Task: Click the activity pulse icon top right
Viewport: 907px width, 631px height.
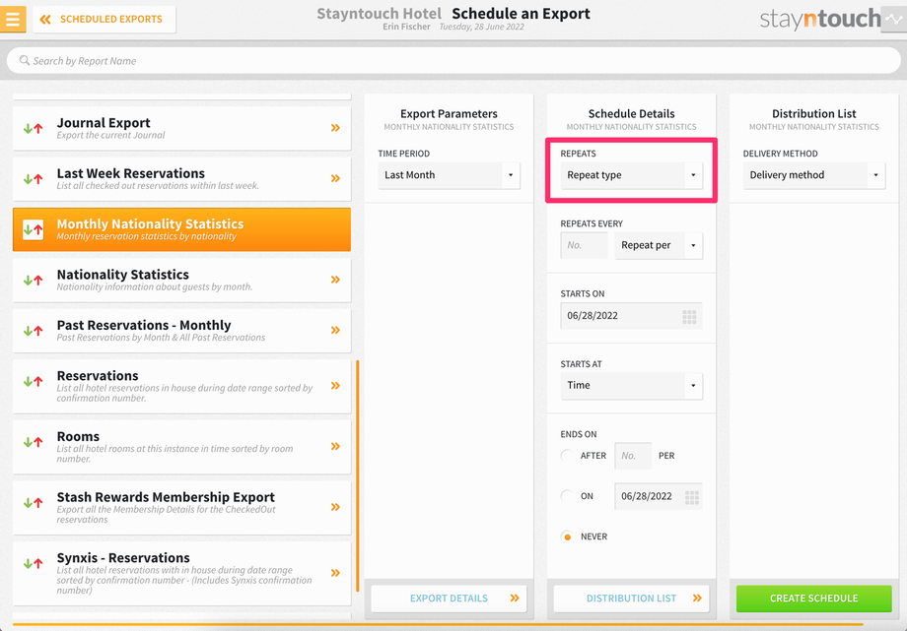Action: click(x=894, y=19)
